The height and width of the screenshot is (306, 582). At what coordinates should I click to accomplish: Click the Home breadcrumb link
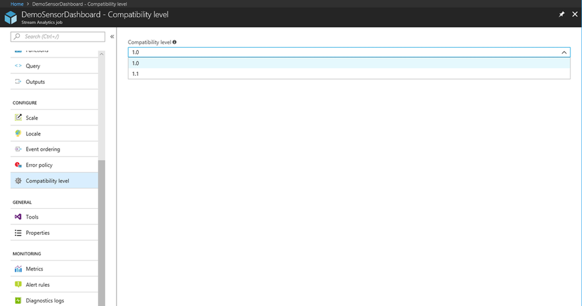pyautogui.click(x=17, y=3)
